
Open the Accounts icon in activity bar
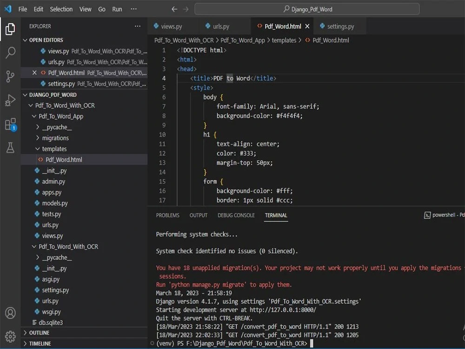tap(10, 313)
